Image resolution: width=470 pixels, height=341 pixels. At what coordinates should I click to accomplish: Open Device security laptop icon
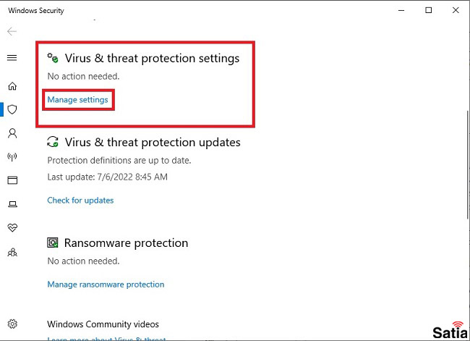pos(12,204)
